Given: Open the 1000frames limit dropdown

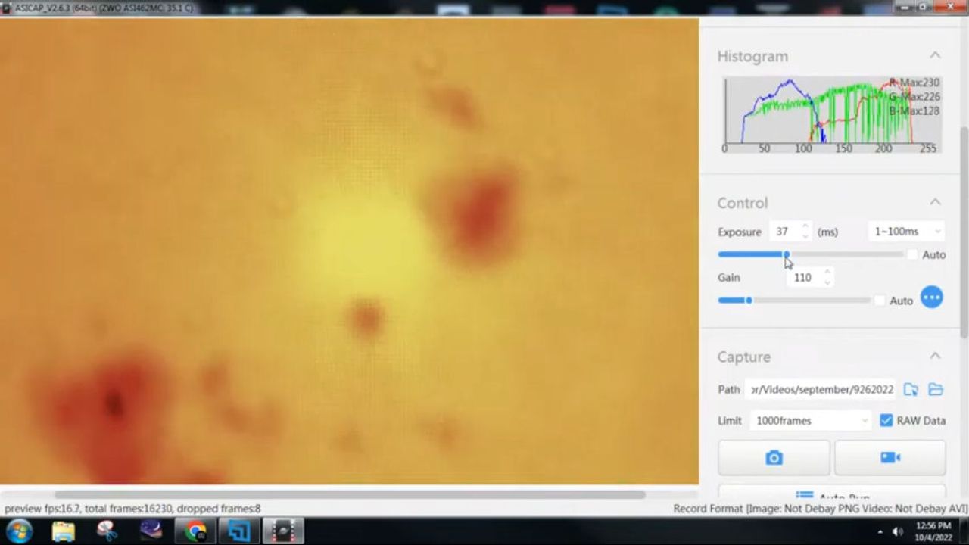Looking at the screenshot, I should coord(810,421).
